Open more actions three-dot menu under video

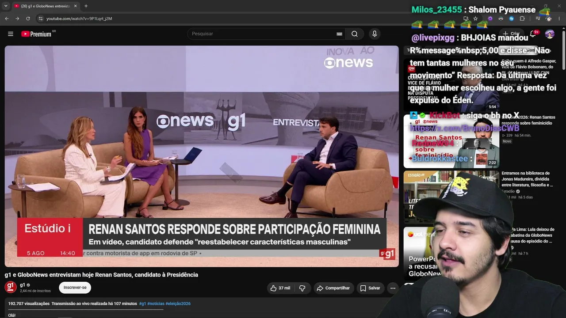point(393,288)
